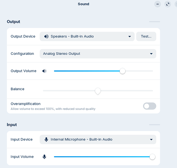Maximize the Sound window
The width and height of the screenshot is (177, 168).
[x=168, y=4]
